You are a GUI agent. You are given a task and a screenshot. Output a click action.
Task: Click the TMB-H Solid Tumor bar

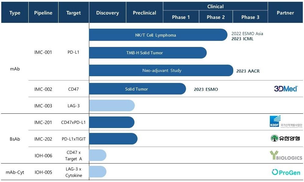(x=145, y=53)
